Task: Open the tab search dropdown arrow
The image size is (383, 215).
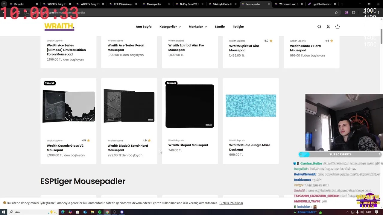Action: [x=4, y=4]
